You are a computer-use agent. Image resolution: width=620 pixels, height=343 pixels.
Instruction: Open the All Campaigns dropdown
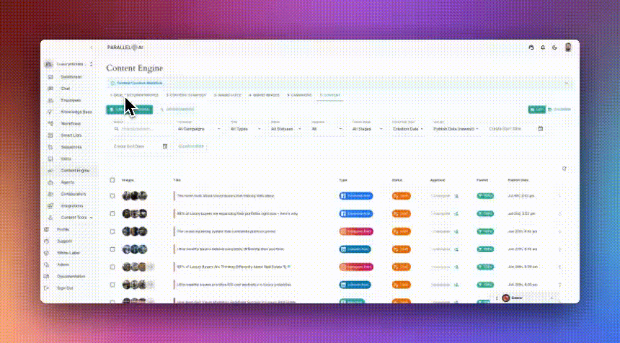click(x=199, y=129)
